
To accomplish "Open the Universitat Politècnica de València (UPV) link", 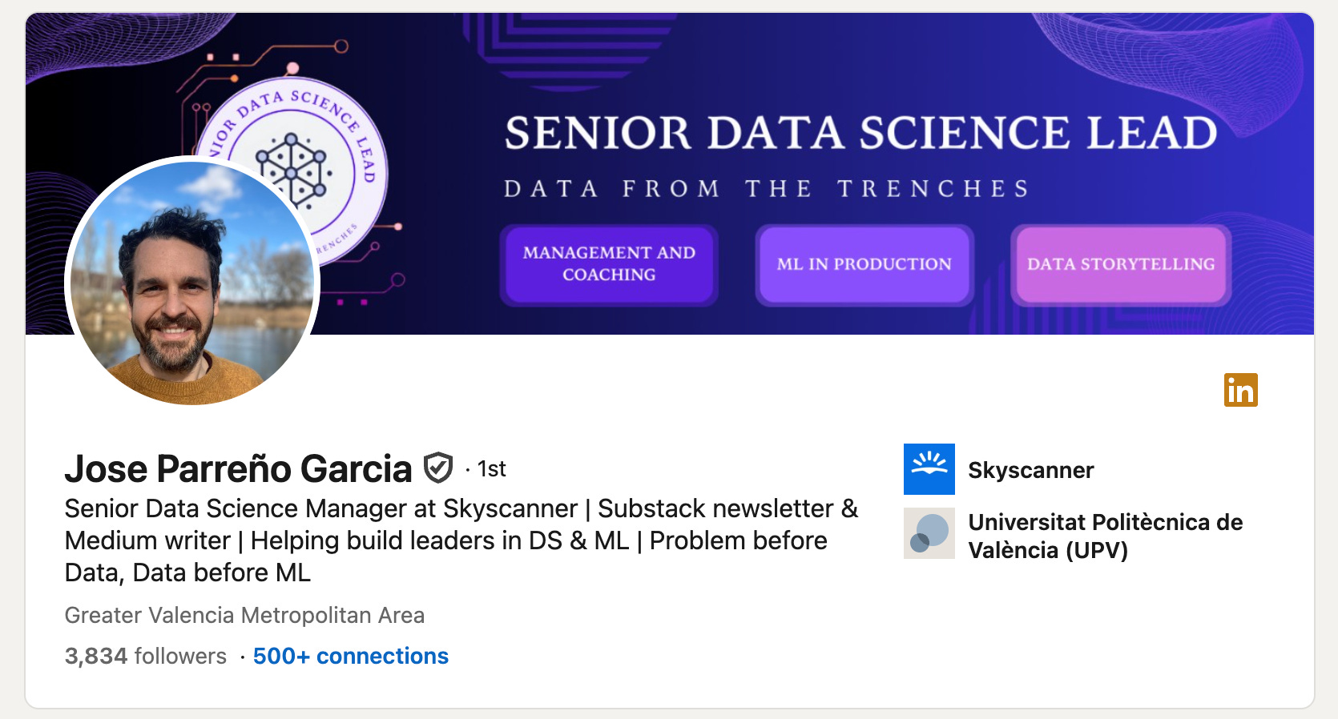I will (1104, 536).
